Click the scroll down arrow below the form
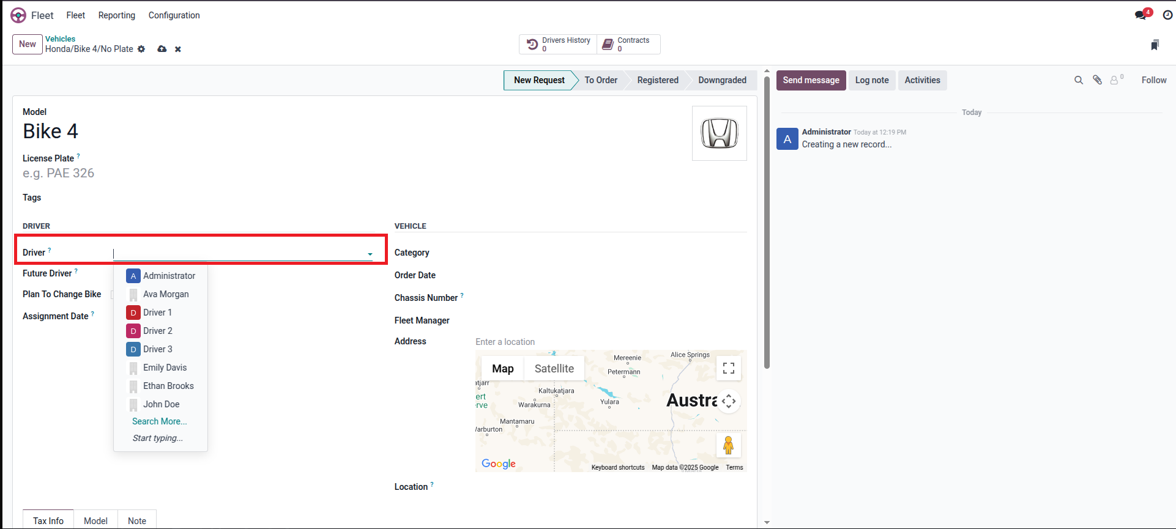This screenshot has height=529, width=1176. 767,523
